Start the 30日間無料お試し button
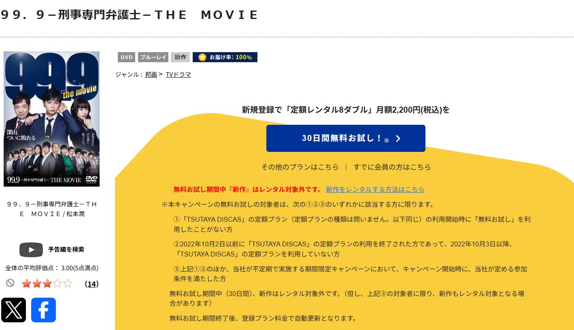 coord(346,138)
